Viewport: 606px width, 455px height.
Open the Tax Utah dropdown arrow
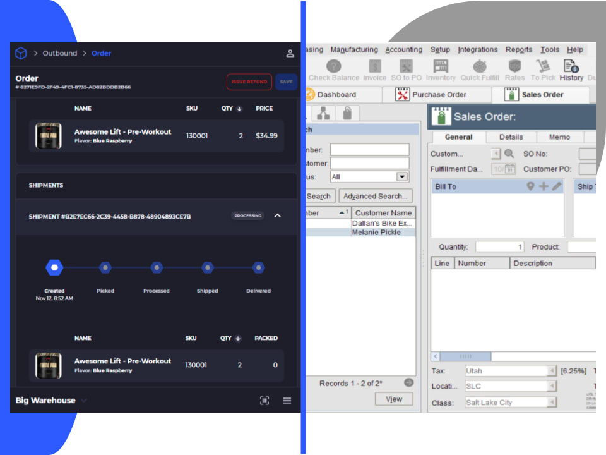(x=552, y=371)
